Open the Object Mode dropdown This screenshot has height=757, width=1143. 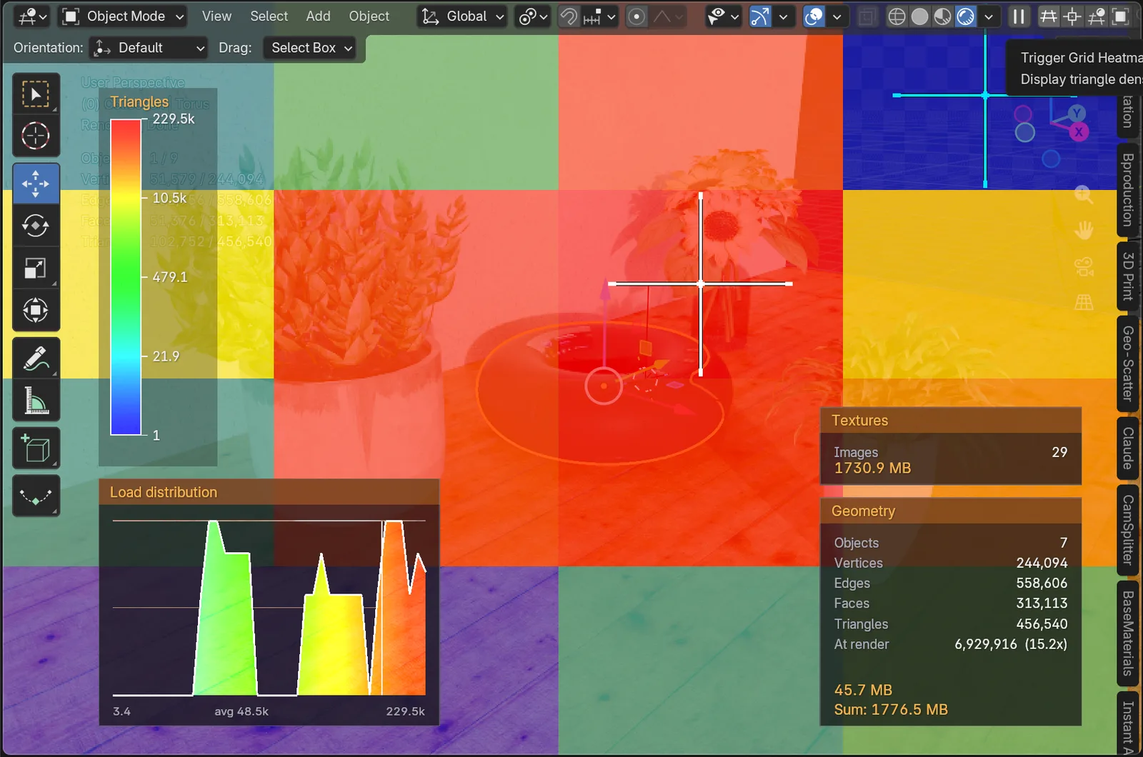[122, 16]
